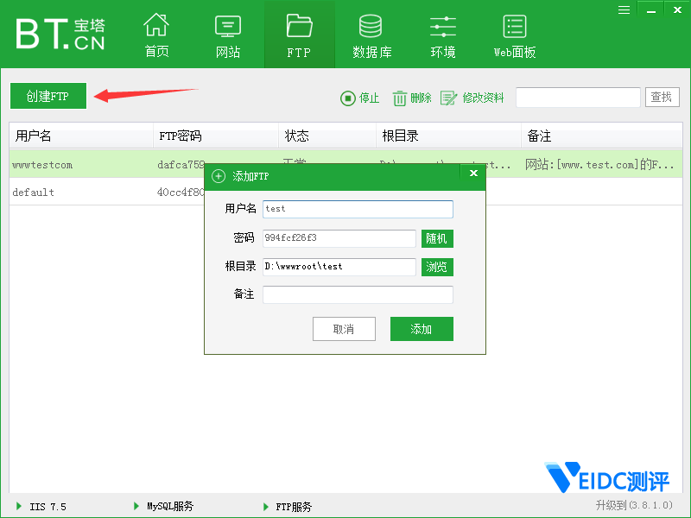Click the 升级到(3.8.1.0) upgrade link
The width and height of the screenshot is (691, 518).
click(x=634, y=505)
